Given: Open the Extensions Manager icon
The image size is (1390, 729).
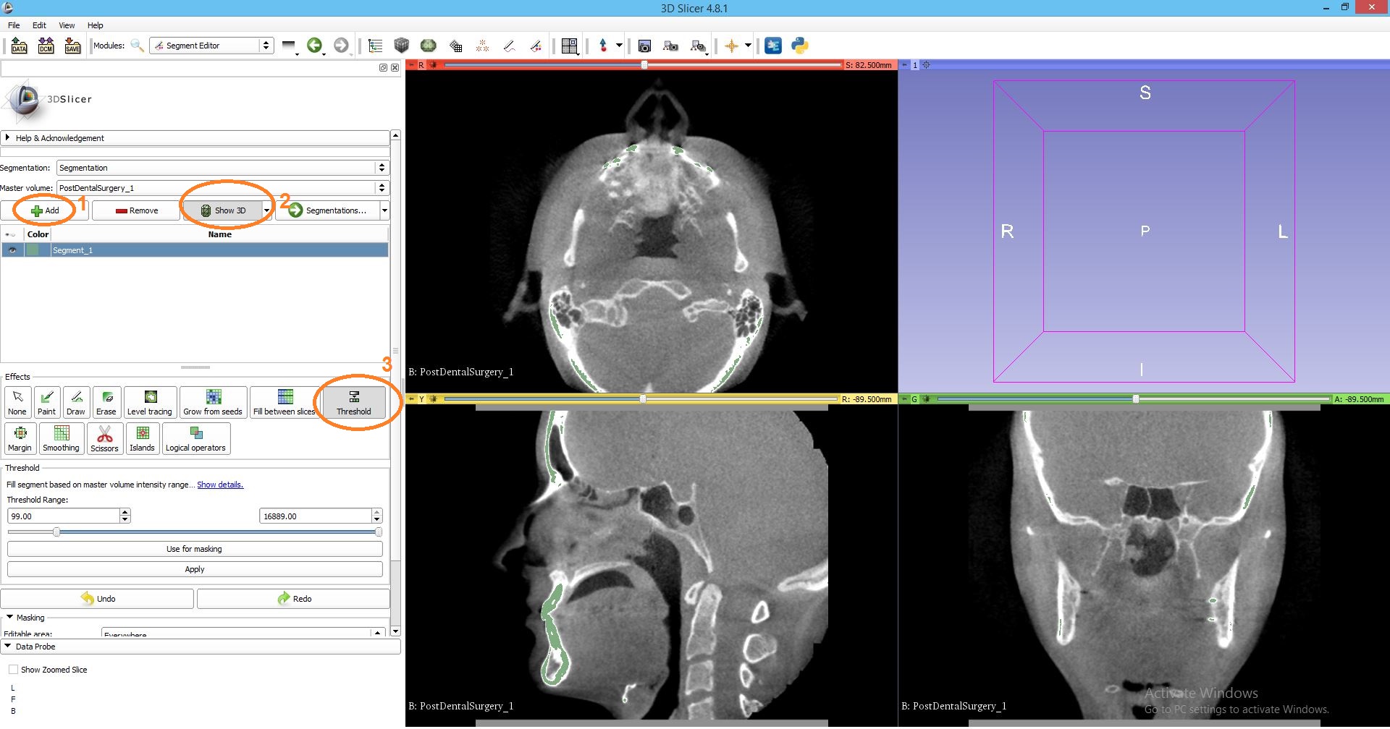Looking at the screenshot, I should pos(773,46).
